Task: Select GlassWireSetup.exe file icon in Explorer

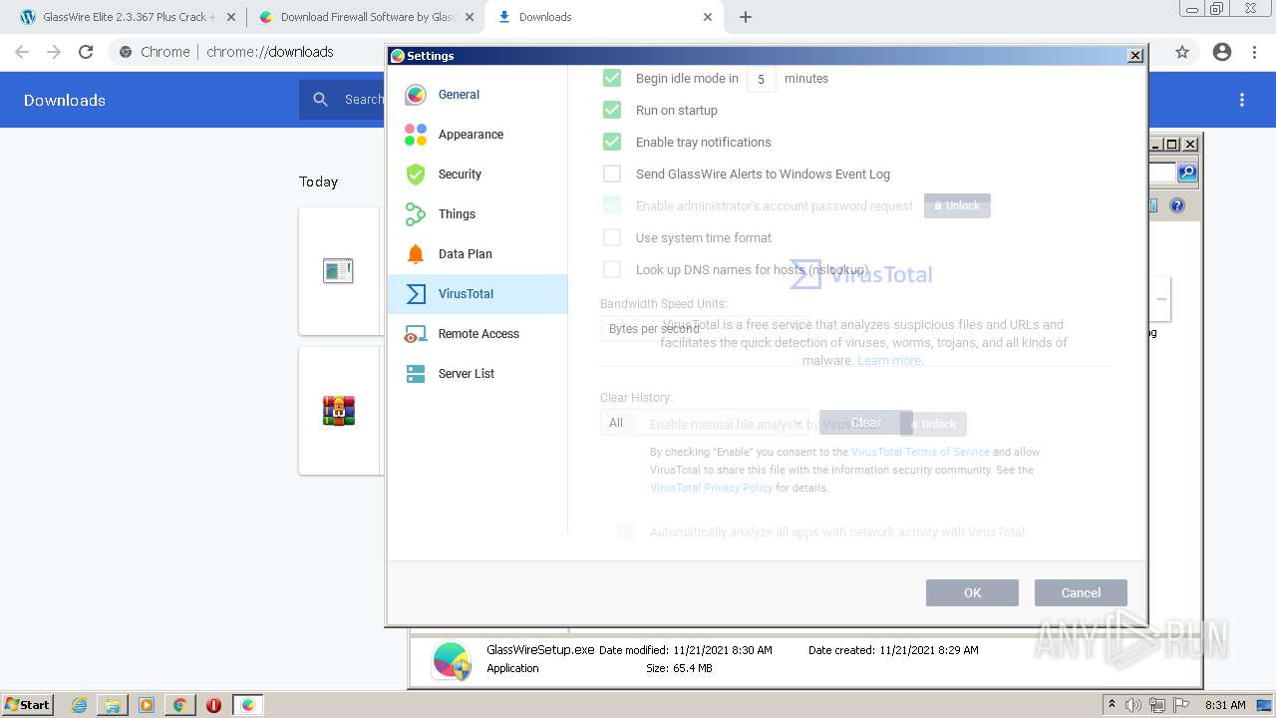Action: pos(452,660)
